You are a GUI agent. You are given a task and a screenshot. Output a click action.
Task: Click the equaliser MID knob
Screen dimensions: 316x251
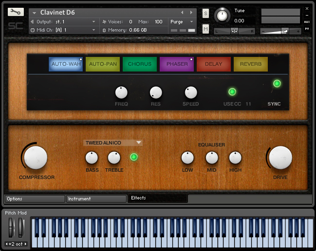coord(212,158)
